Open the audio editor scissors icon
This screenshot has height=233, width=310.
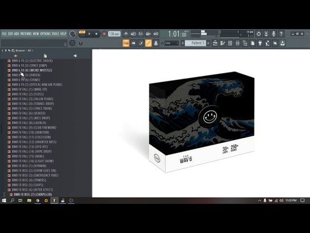coord(266,34)
